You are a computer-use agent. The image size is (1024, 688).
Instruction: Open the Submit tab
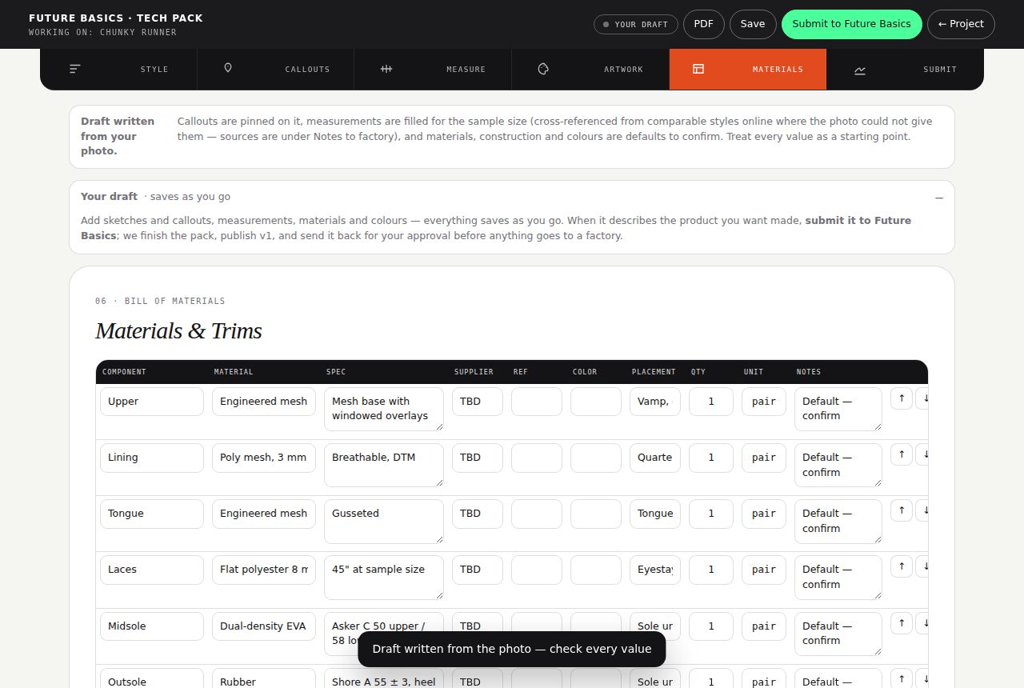tap(905, 70)
